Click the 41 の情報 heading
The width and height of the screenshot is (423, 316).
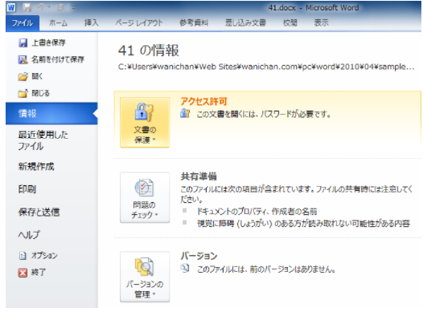tap(149, 51)
